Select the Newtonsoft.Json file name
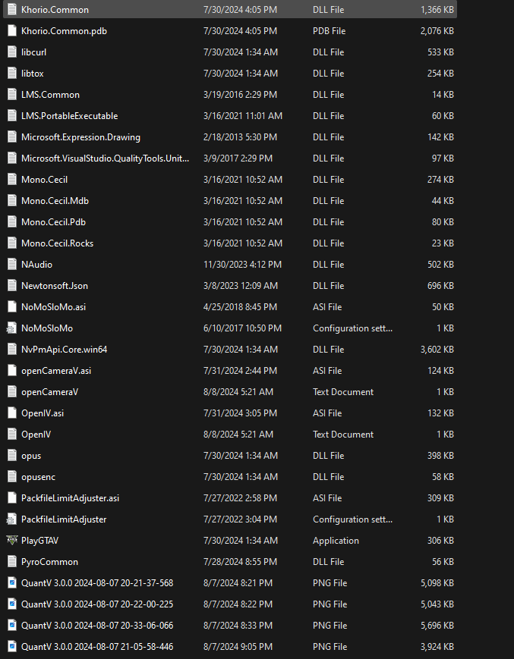This screenshot has height=659, width=514. click(55, 285)
